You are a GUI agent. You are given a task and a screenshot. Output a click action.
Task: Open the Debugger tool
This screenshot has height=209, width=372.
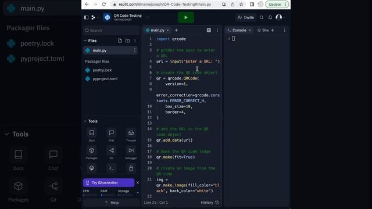(x=131, y=153)
